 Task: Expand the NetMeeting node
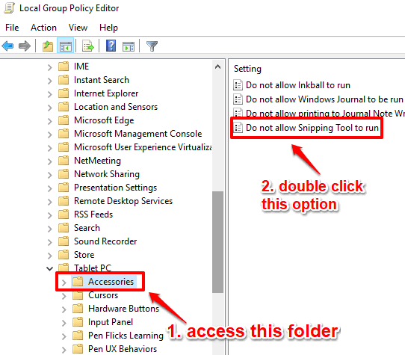[x=49, y=161]
